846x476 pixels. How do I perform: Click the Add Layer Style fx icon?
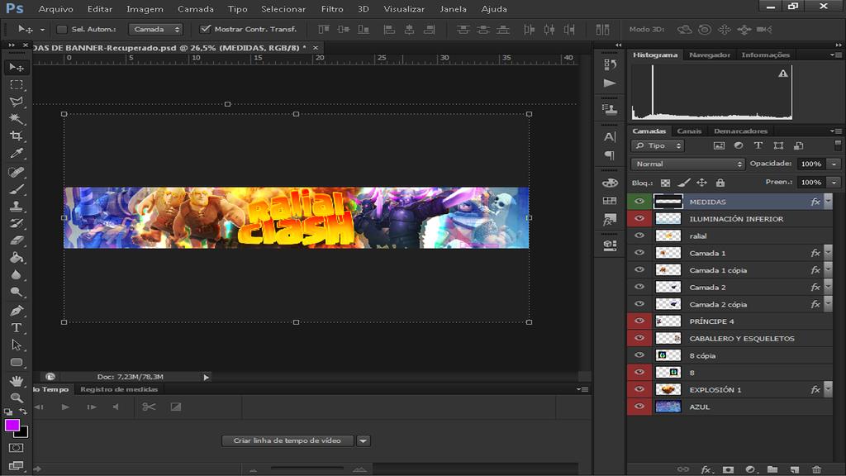click(706, 469)
